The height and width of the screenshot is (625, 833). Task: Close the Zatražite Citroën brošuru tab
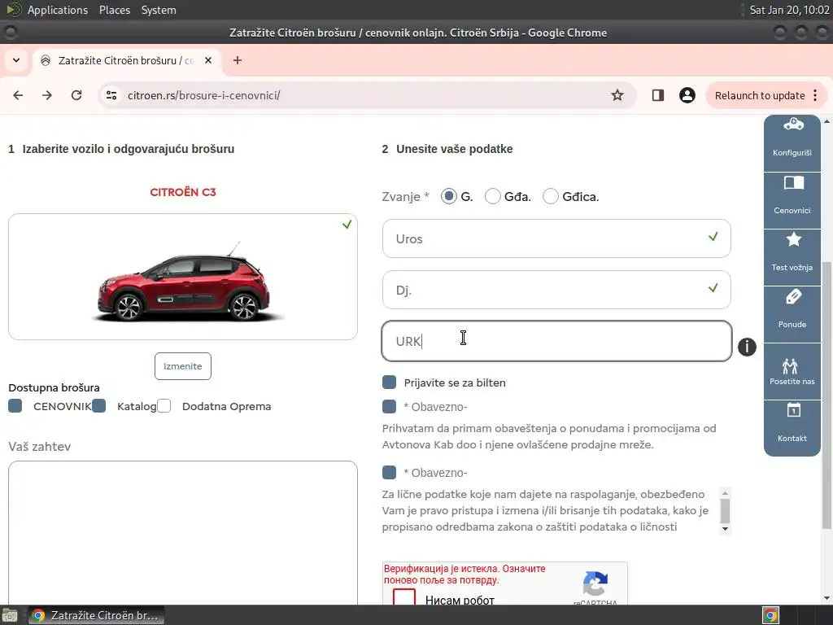coord(208,60)
